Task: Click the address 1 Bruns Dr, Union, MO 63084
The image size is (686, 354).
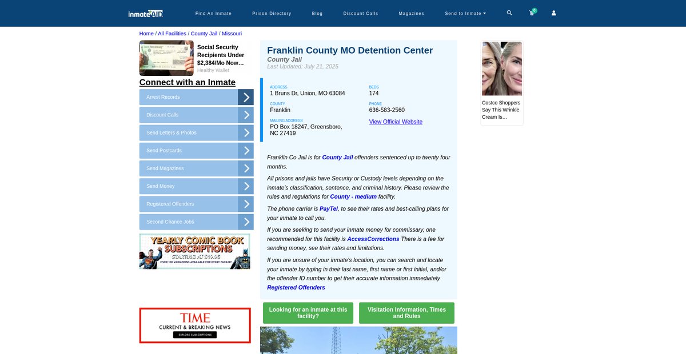Action: tap(308, 93)
